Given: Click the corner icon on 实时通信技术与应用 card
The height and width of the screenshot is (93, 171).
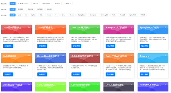Looking at the screenshot, I should (x=29, y=84).
